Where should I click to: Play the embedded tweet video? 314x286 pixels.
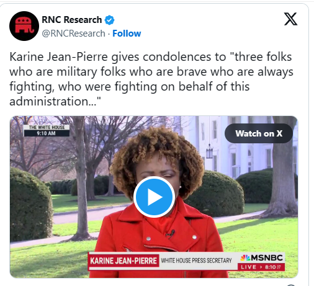point(154,197)
